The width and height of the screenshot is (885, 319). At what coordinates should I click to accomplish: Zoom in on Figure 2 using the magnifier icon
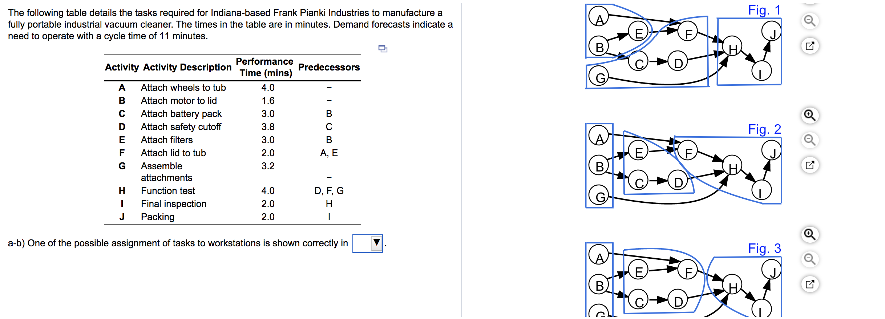pos(809,116)
